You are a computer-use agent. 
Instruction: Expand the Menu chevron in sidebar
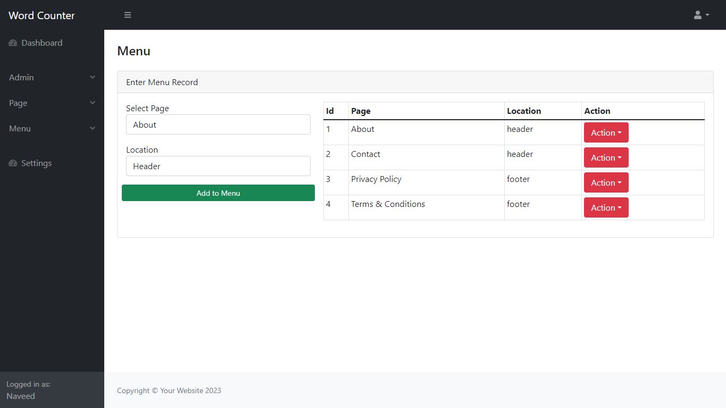(93, 129)
